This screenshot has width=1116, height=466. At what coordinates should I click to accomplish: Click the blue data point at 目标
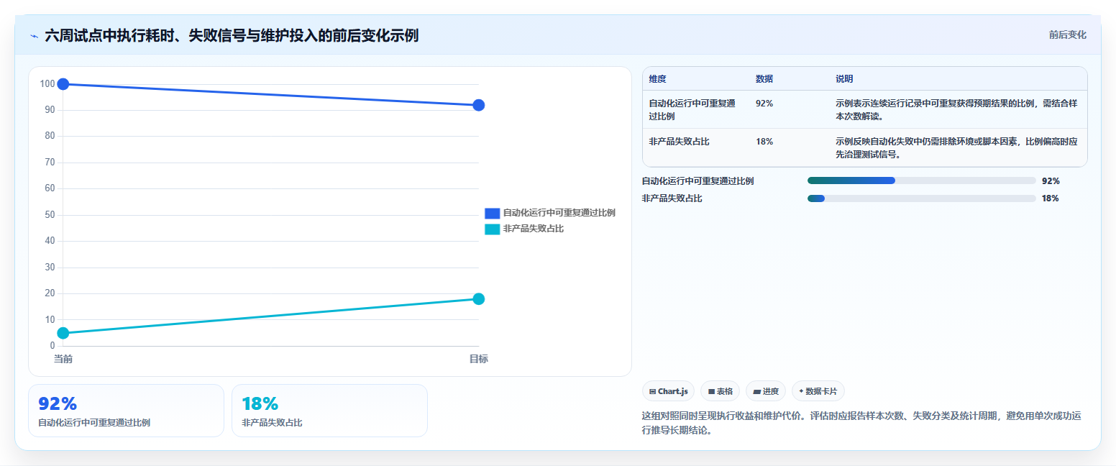[479, 105]
